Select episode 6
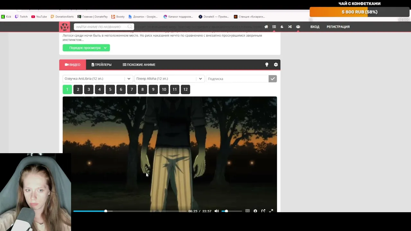The width and height of the screenshot is (411, 231). pos(121,89)
